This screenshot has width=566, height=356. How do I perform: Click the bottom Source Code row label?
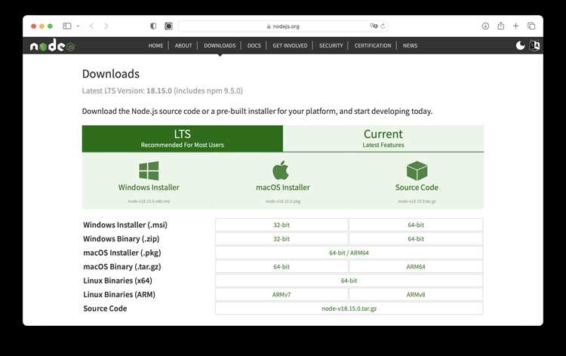(105, 308)
